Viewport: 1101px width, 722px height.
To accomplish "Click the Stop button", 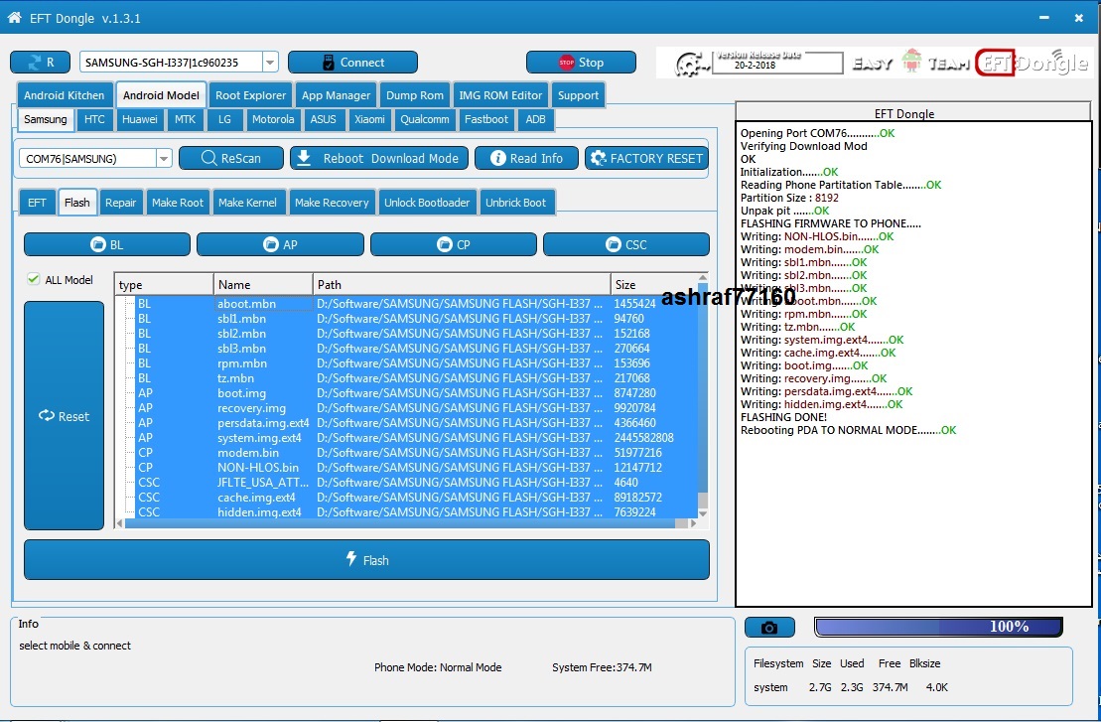I will pyautogui.click(x=581, y=62).
